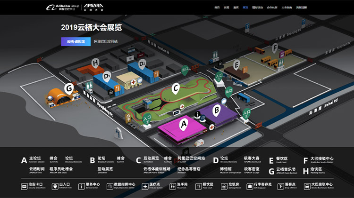This screenshot has width=354, height=198.
Task: Click the 极客密室 APSARA Escape label
Action: tap(252, 170)
